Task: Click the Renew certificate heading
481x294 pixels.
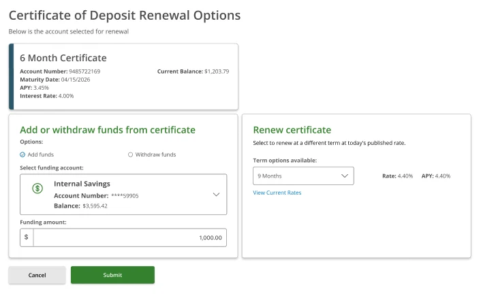Action: click(292, 130)
